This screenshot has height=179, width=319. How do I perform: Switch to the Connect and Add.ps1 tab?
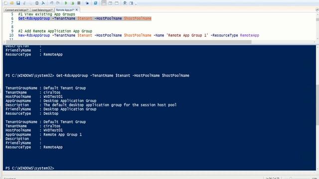click(x=16, y=10)
